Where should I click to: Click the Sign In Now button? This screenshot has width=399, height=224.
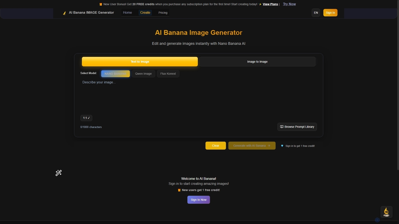(199, 200)
